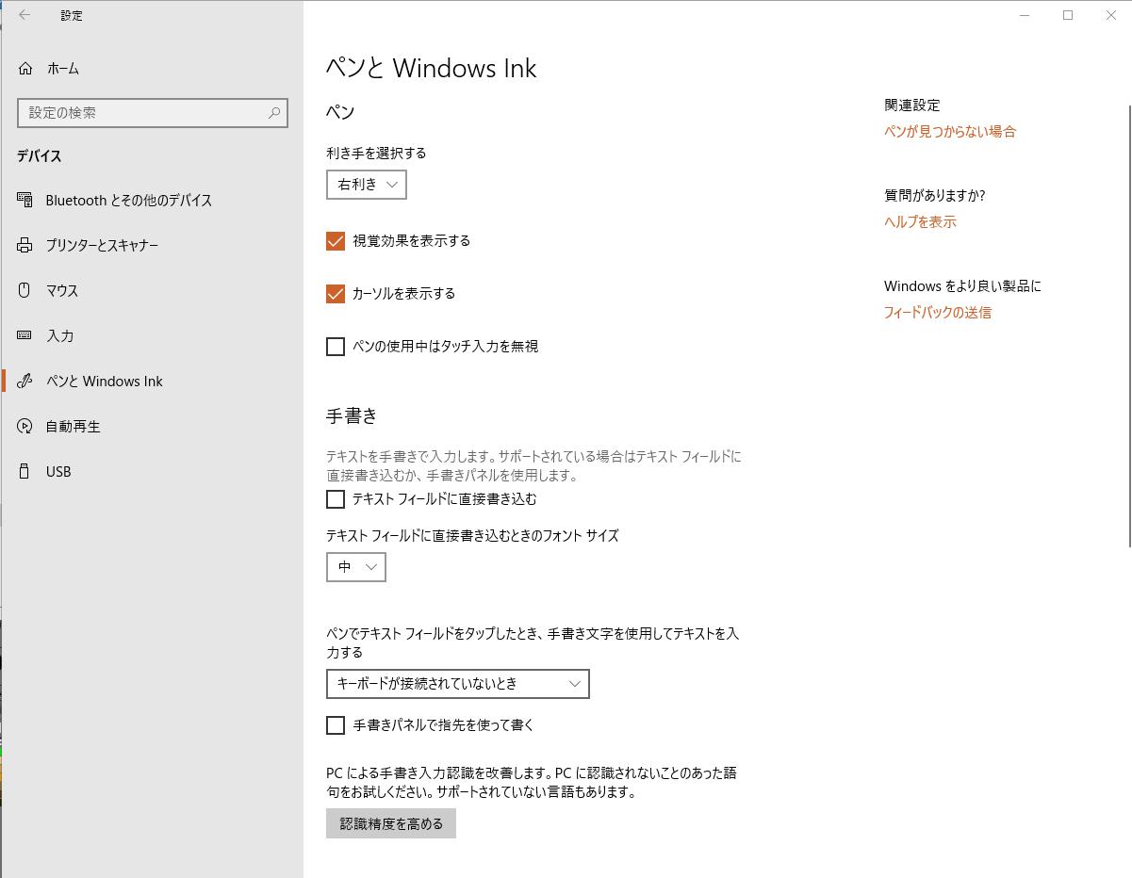Click the 関連設定 heading

tap(912, 106)
